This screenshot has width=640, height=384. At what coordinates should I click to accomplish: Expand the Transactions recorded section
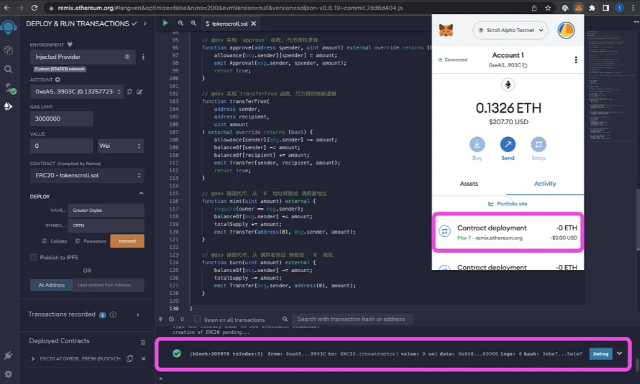point(138,315)
